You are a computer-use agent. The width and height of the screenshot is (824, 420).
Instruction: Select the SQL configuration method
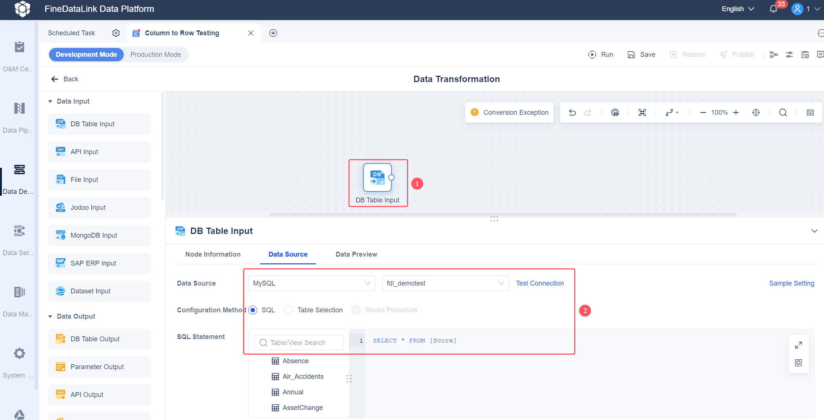tap(253, 310)
